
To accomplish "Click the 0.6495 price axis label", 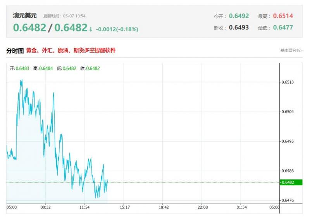I will (288, 141).
